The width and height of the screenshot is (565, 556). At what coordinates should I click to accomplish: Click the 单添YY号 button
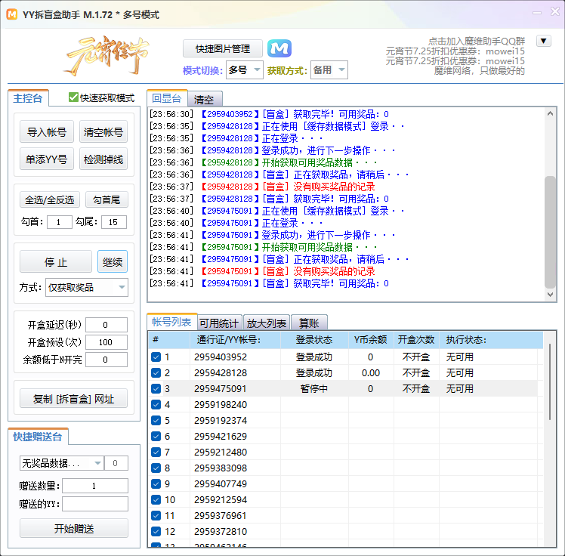click(x=47, y=159)
